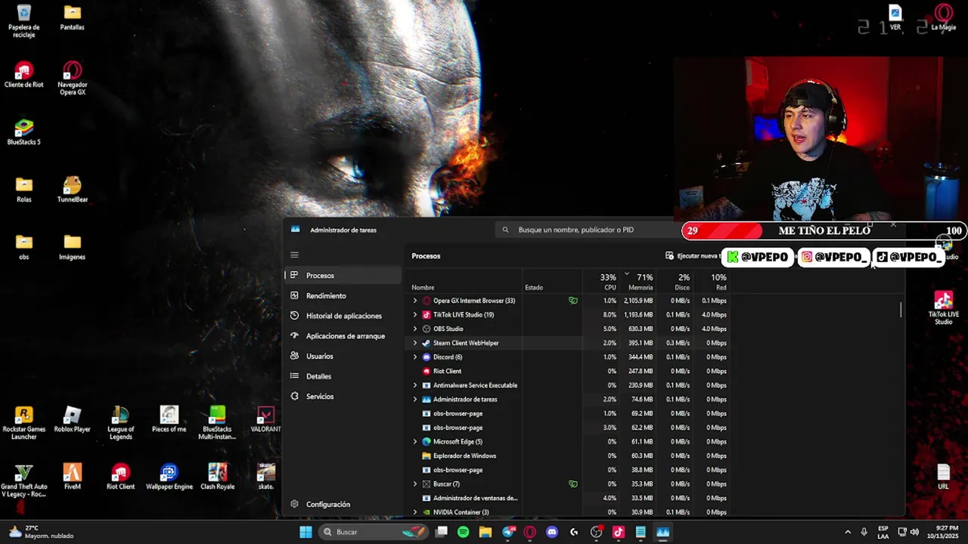The width and height of the screenshot is (968, 544).
Task: Expand the Steam Client WebHelper process
Action: (414, 343)
